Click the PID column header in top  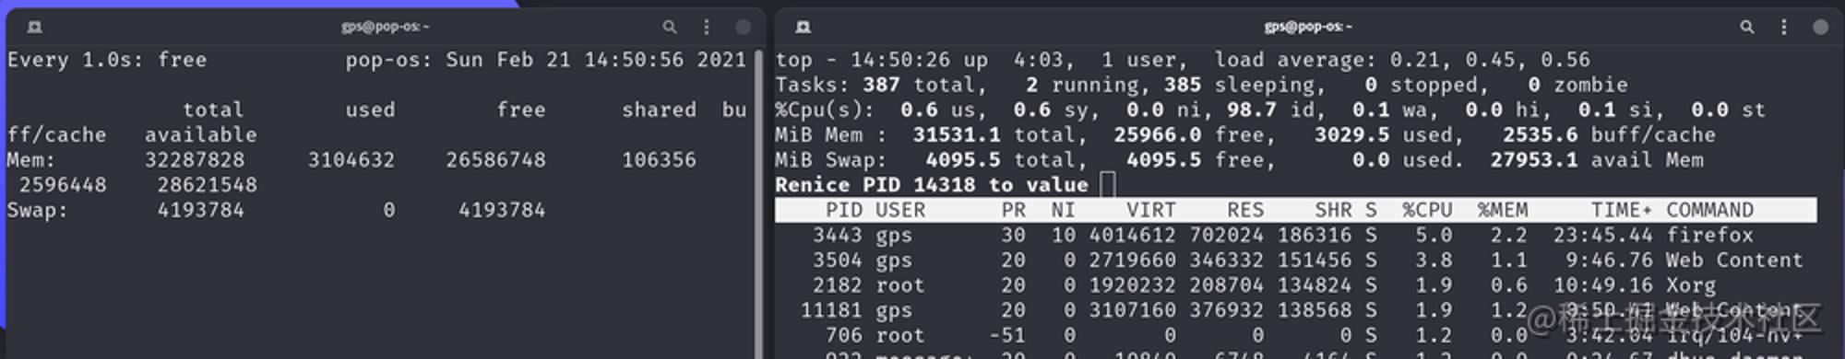pos(844,210)
